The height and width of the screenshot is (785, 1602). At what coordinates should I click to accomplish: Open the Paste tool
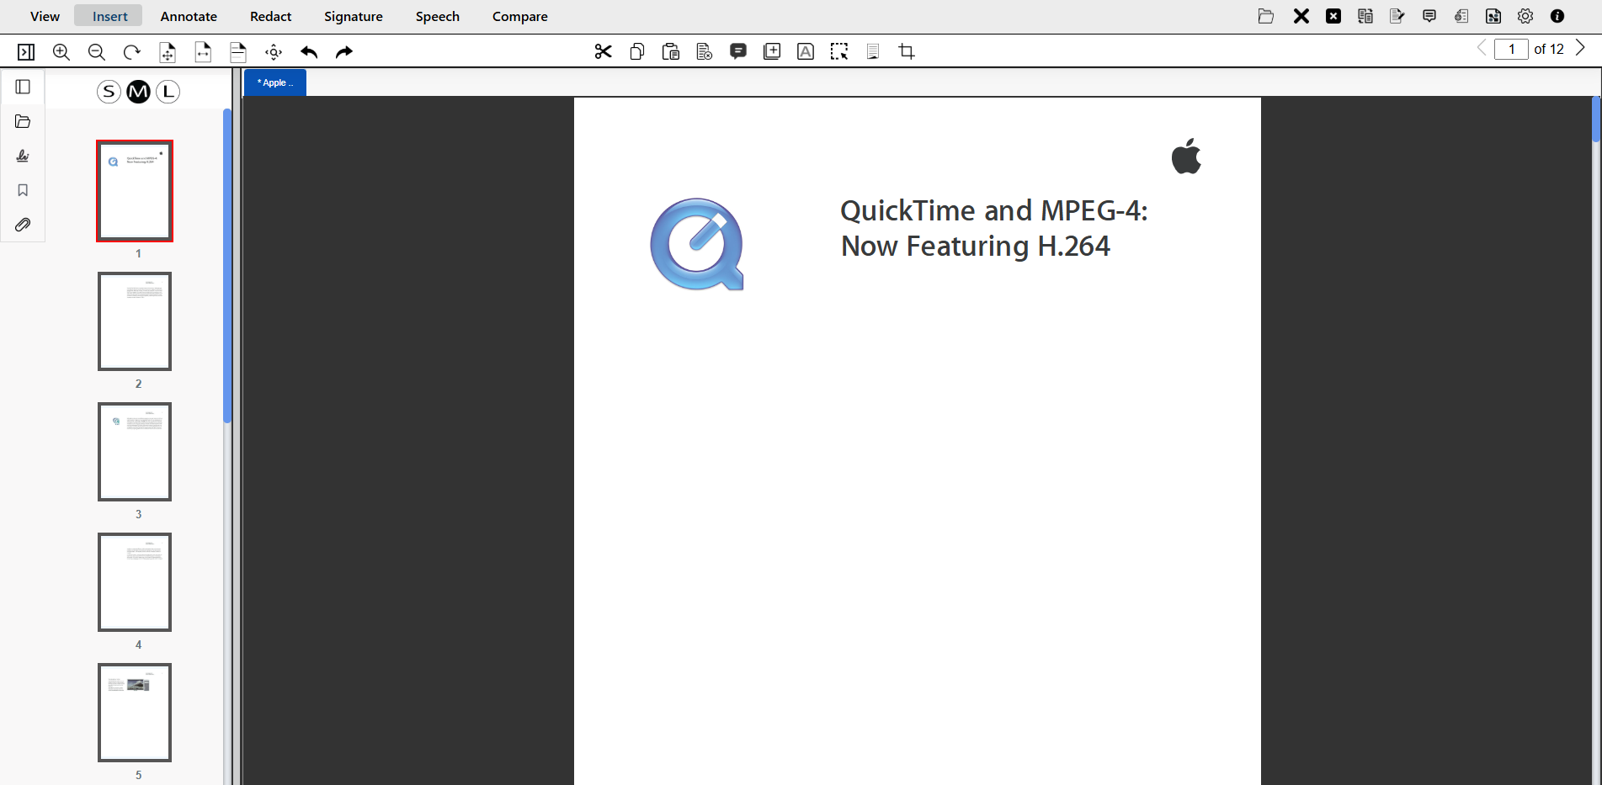pyautogui.click(x=670, y=51)
